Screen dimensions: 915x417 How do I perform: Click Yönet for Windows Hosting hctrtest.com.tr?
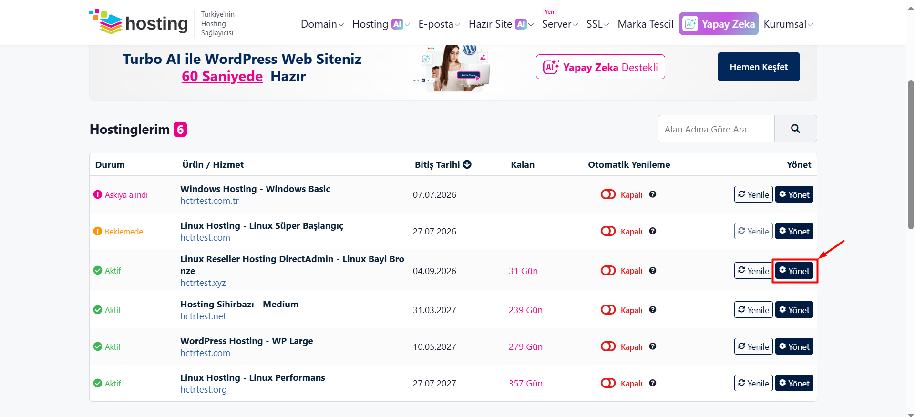click(794, 194)
